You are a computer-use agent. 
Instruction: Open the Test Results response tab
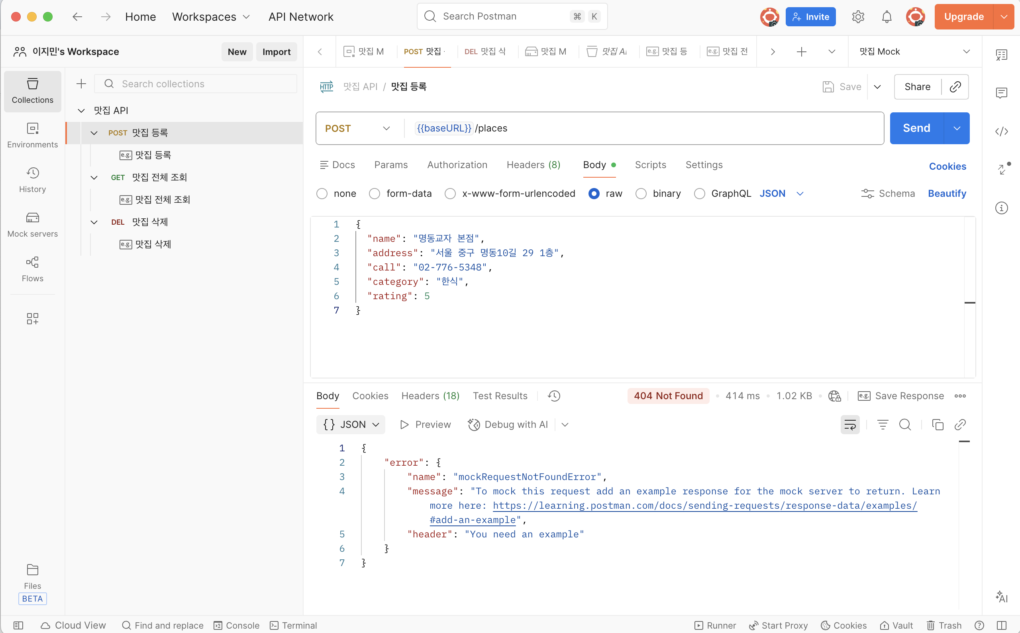pyautogui.click(x=500, y=396)
